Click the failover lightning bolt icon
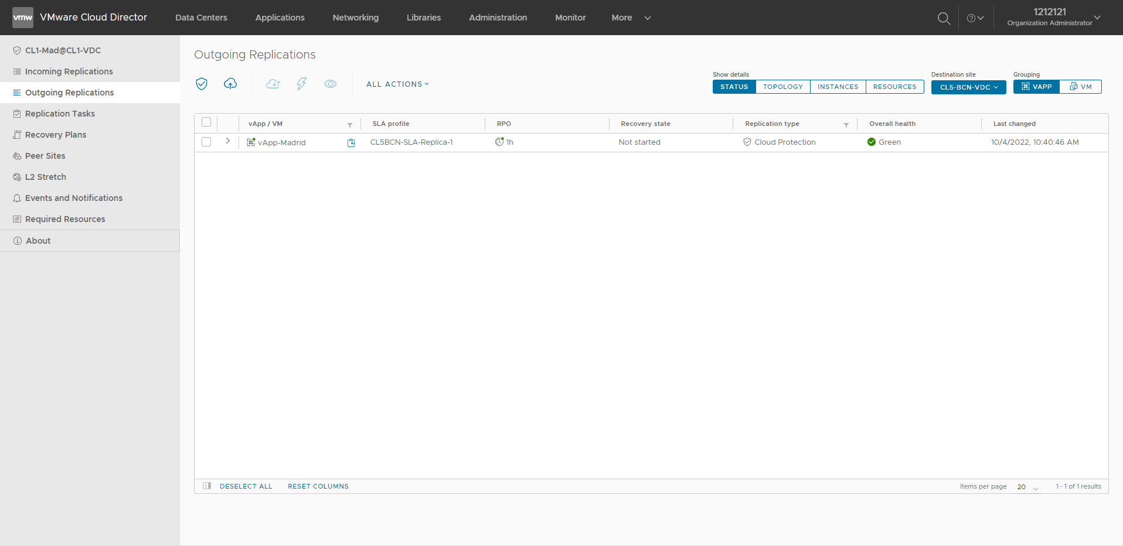This screenshot has width=1123, height=546. pos(301,84)
